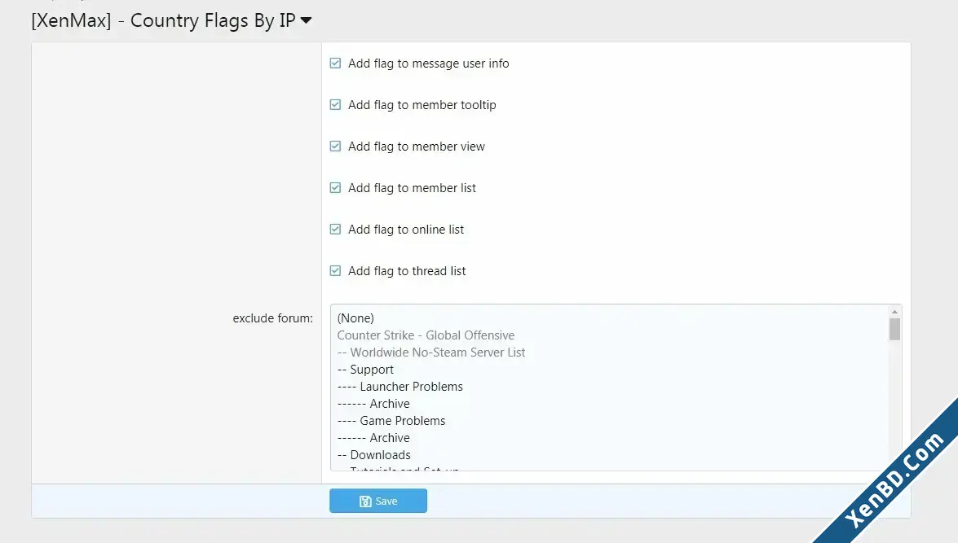Viewport: 958px width, 543px height.
Task: Click the exclude forum scrollbar thumb
Action: point(894,330)
